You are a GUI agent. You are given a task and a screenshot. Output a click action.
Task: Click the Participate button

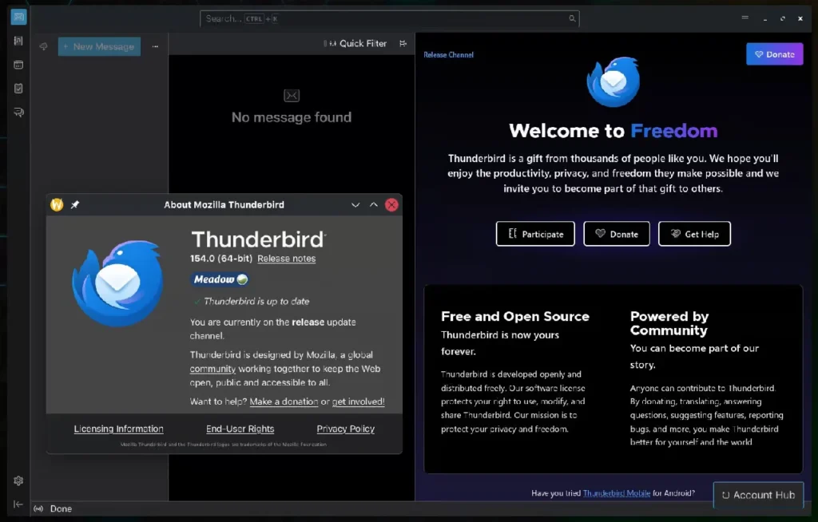535,234
